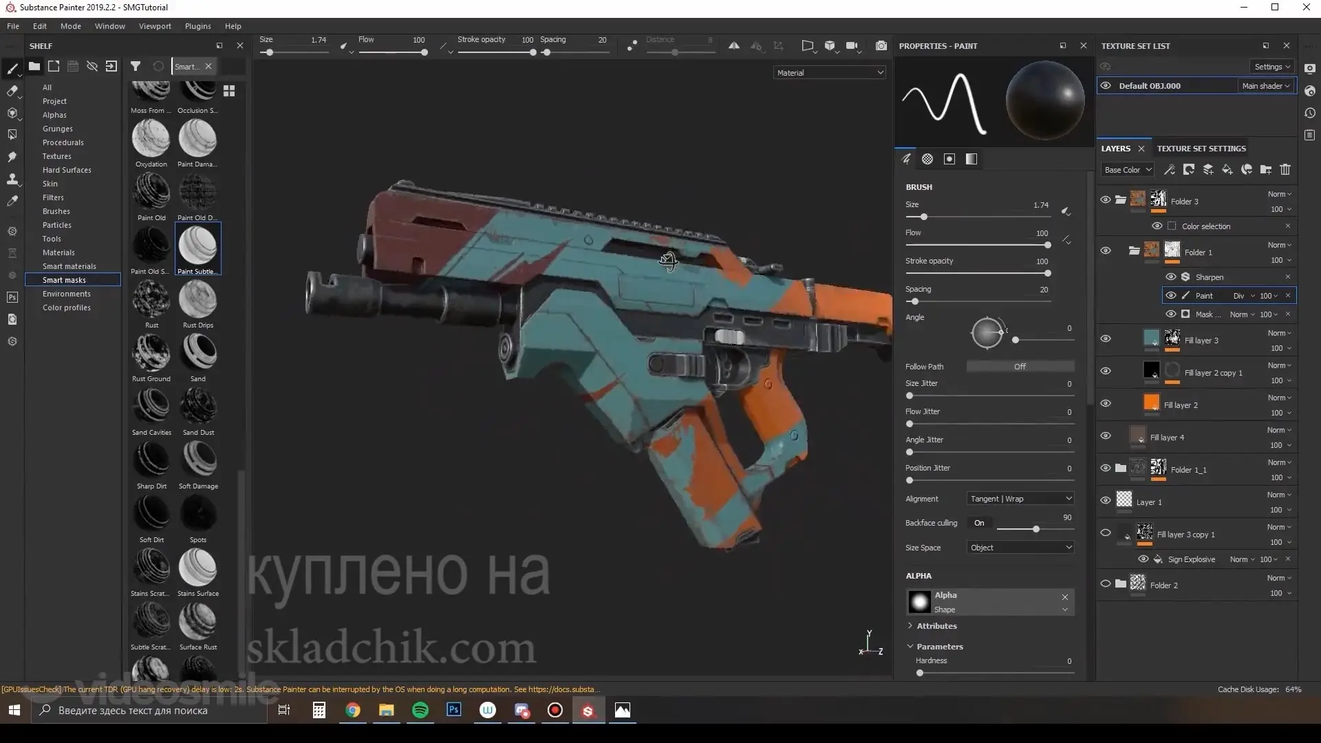
Task: Click the Settings button in Texture Set List
Action: coord(1271,67)
